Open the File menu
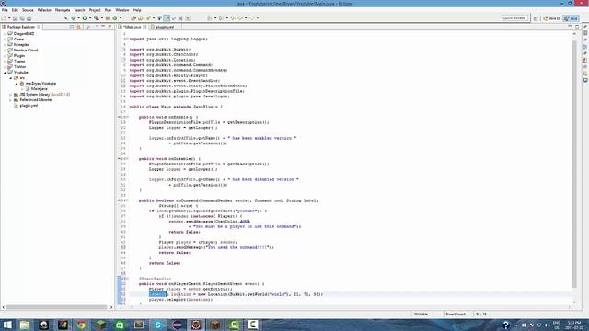The width and height of the screenshot is (589, 331). 5,10
